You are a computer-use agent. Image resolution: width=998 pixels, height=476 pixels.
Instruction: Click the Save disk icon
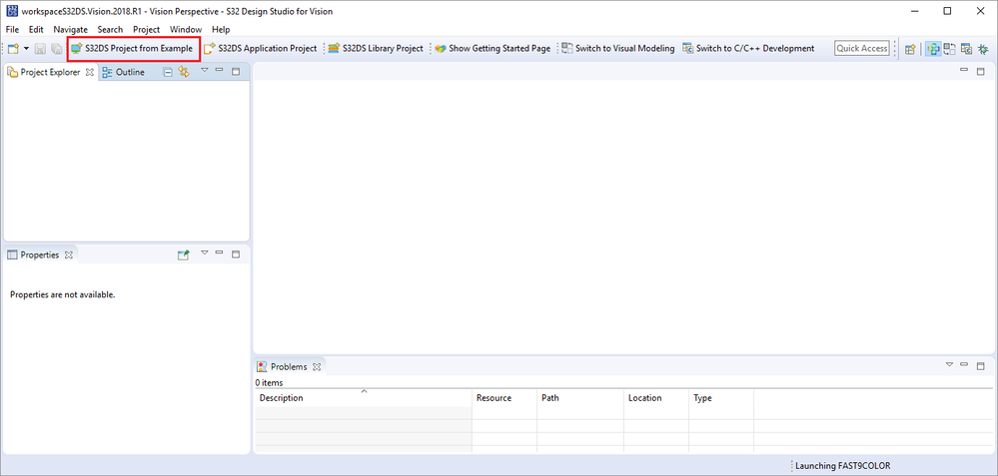(x=40, y=48)
